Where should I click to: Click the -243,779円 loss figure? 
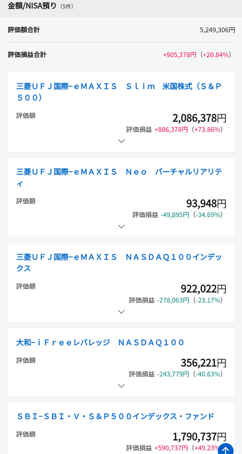coord(173,374)
